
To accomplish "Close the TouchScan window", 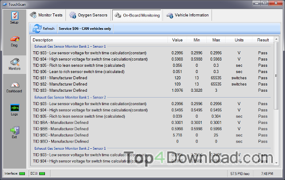I will (x=276, y=3).
